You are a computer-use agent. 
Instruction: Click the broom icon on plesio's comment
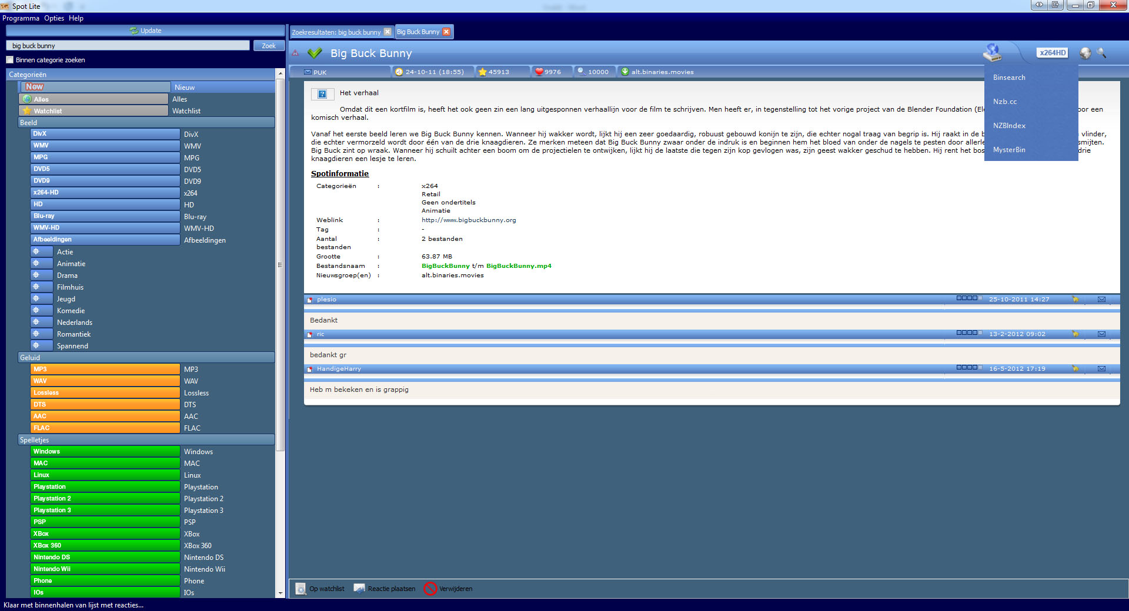coord(1075,299)
